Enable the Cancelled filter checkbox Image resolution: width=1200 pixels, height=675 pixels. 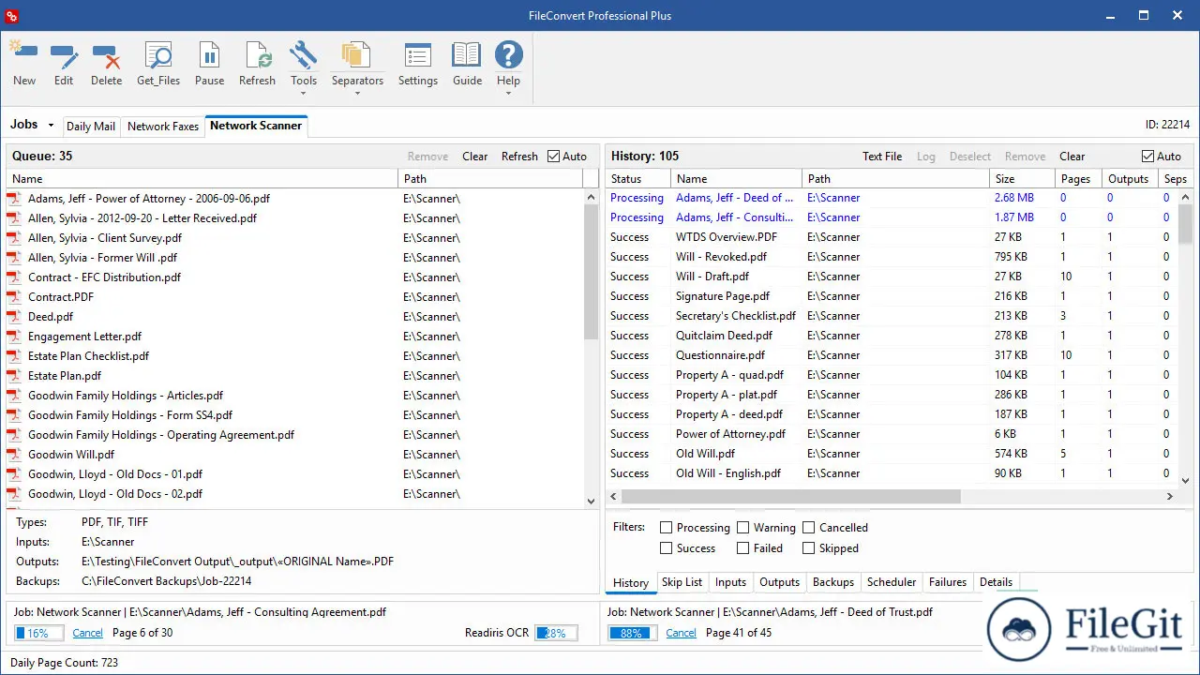pyautogui.click(x=808, y=528)
